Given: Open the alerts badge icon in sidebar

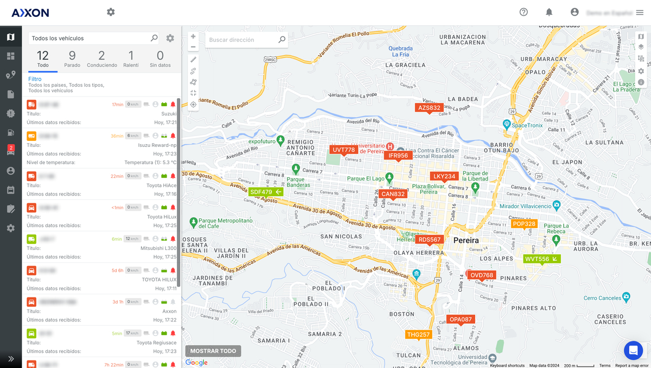Looking at the screenshot, I should [10, 113].
